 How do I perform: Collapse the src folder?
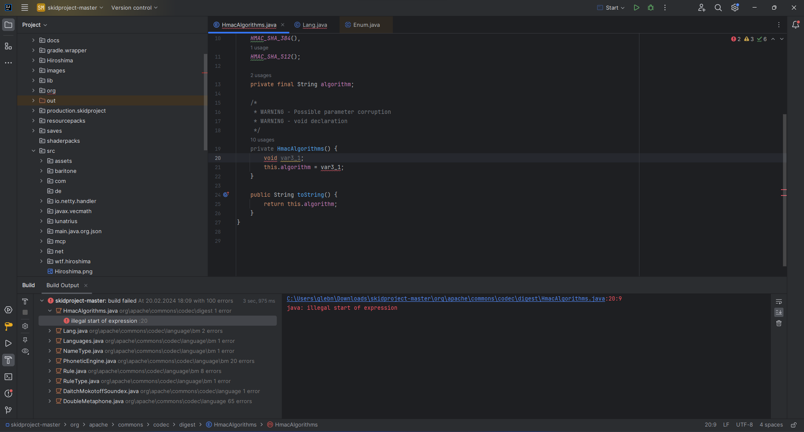(33, 151)
